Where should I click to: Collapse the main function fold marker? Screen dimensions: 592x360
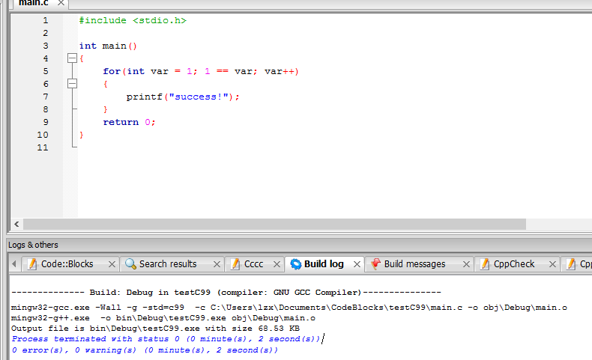tap(72, 58)
